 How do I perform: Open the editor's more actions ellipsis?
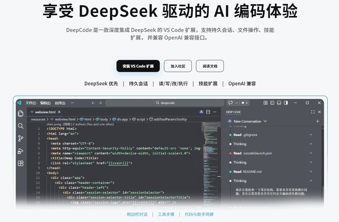point(215,112)
